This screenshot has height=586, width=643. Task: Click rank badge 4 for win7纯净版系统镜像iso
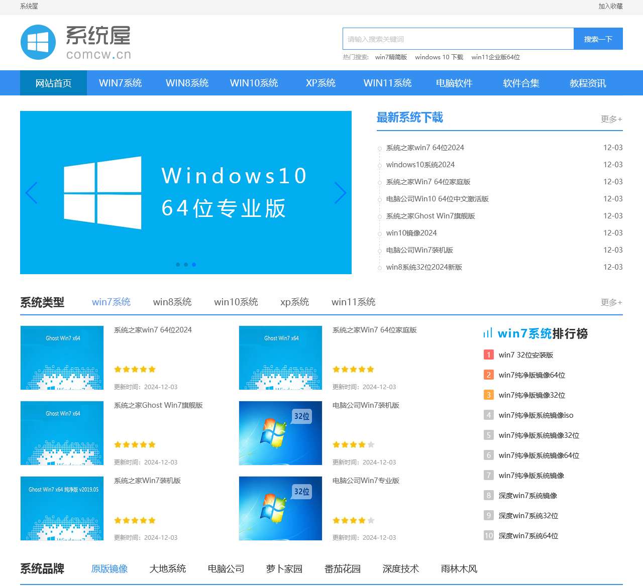point(488,415)
